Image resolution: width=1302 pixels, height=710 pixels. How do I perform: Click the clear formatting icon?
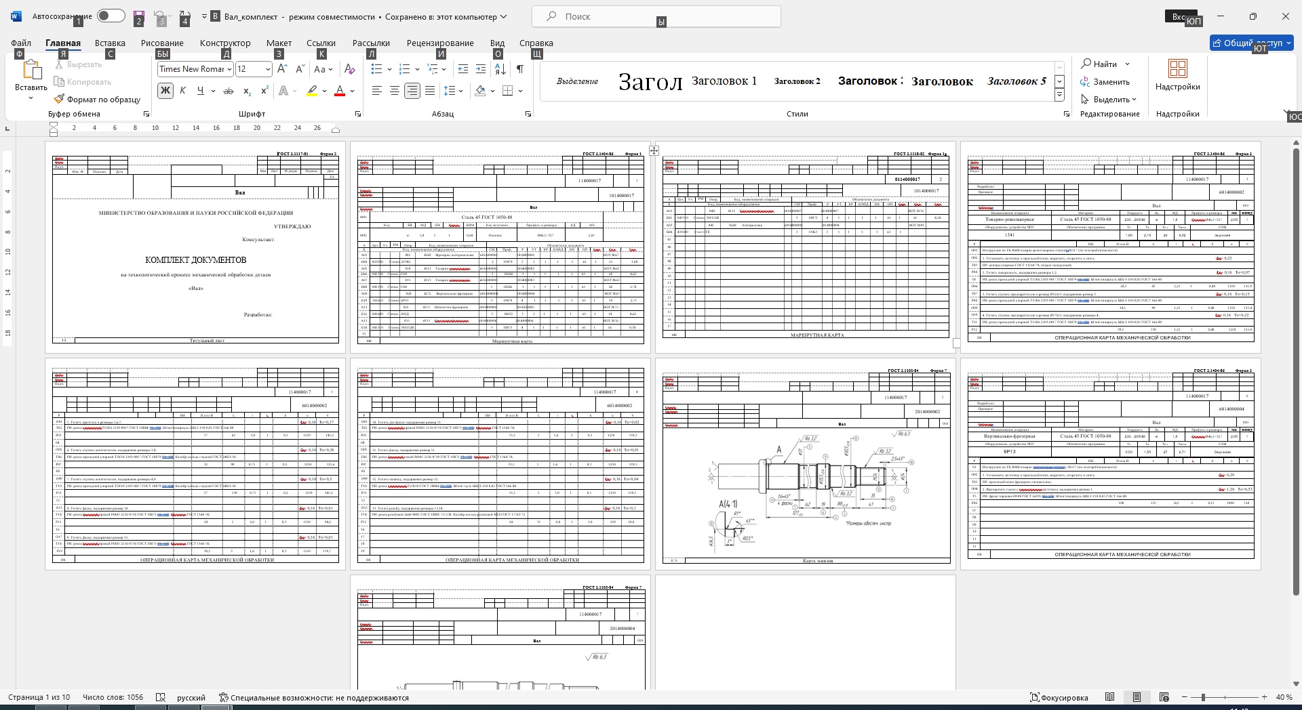pos(349,69)
